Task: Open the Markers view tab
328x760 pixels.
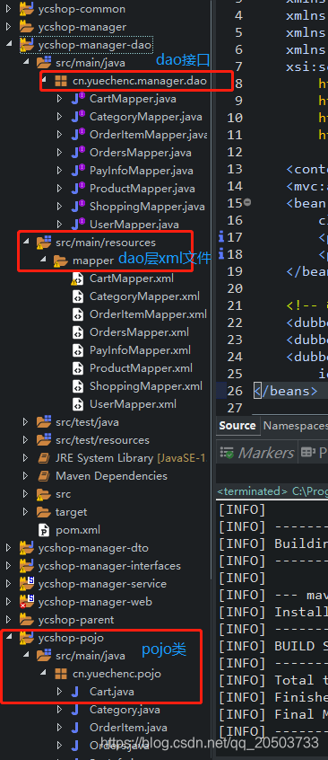Action: point(257,453)
